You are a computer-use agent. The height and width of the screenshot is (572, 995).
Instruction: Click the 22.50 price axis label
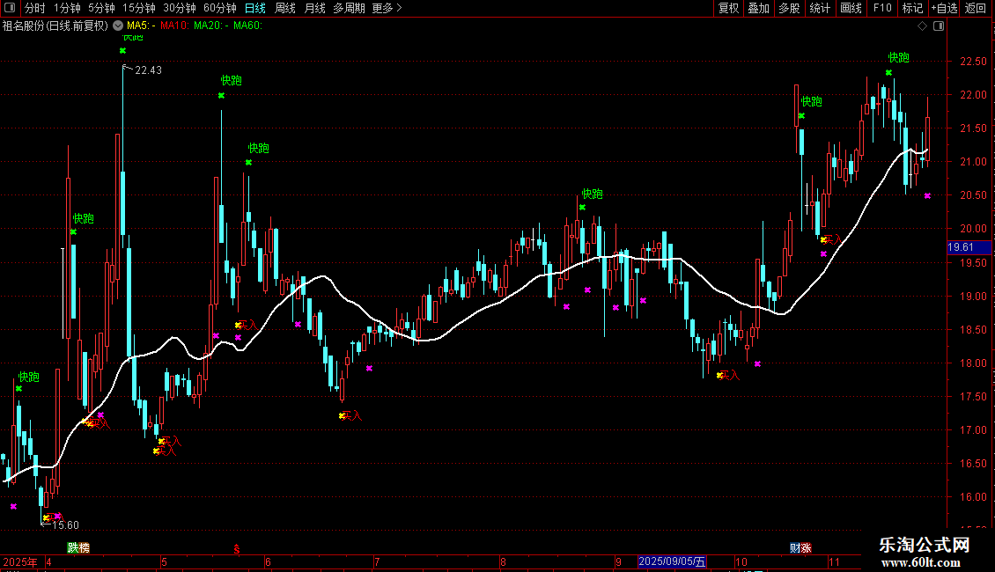point(973,62)
